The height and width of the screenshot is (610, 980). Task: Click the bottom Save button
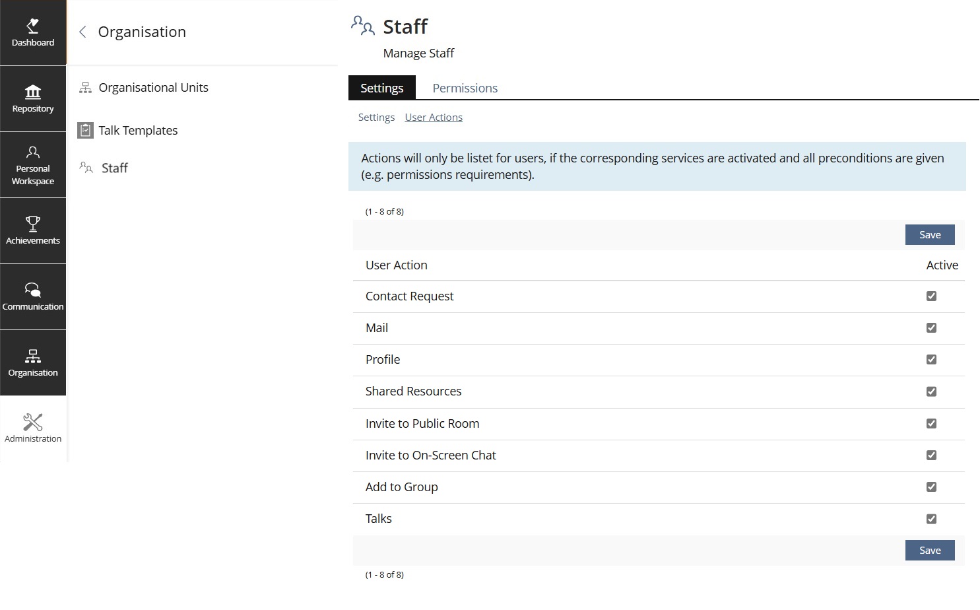[x=929, y=551]
